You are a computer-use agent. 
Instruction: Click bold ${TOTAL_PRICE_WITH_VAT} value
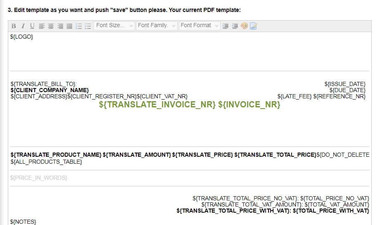[x=331, y=211]
